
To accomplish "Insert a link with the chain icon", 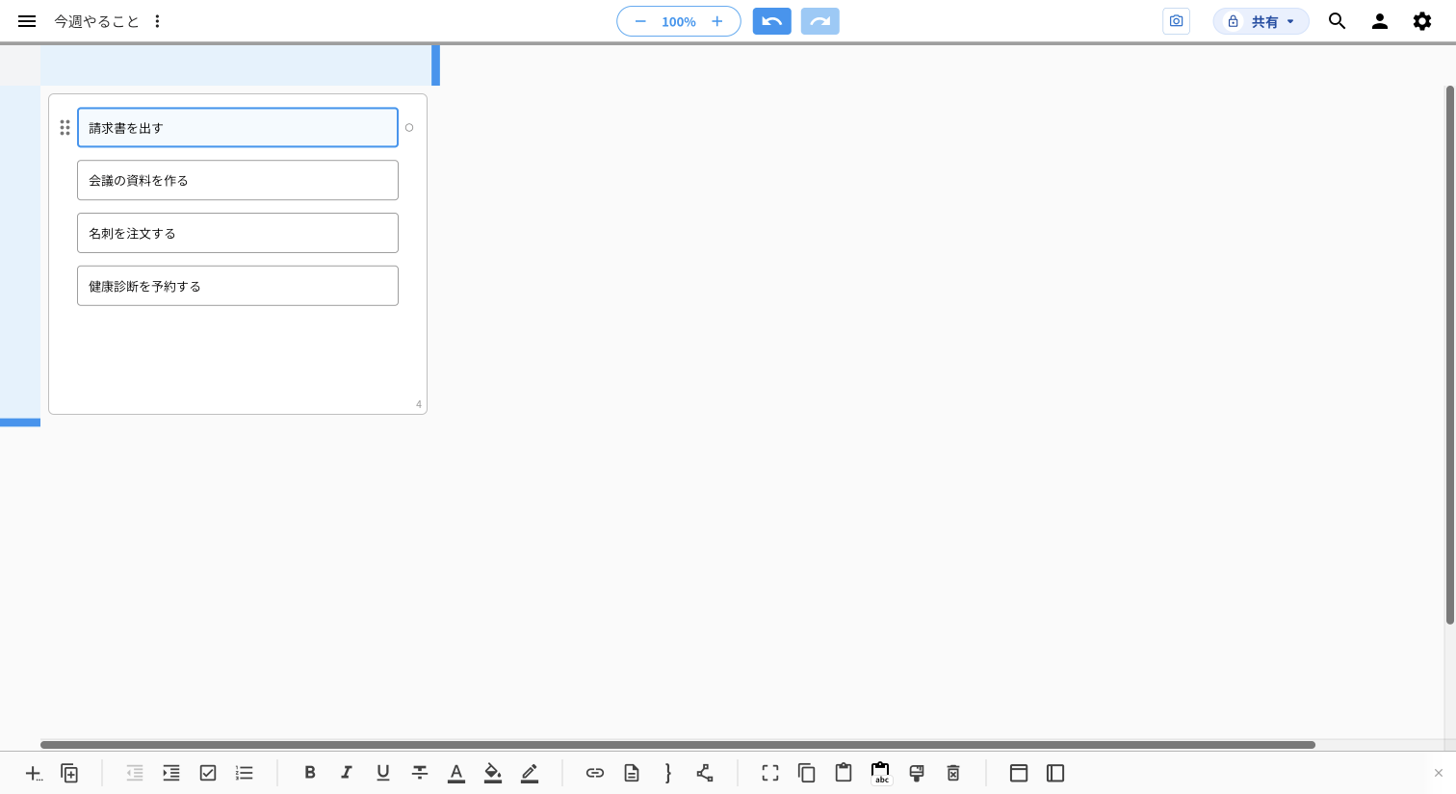I will 595,773.
